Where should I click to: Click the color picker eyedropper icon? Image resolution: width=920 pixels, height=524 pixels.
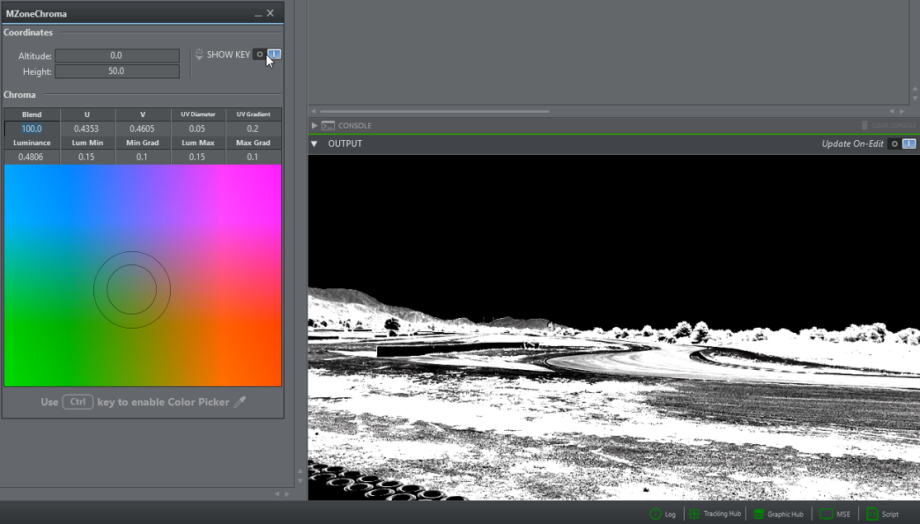point(240,402)
